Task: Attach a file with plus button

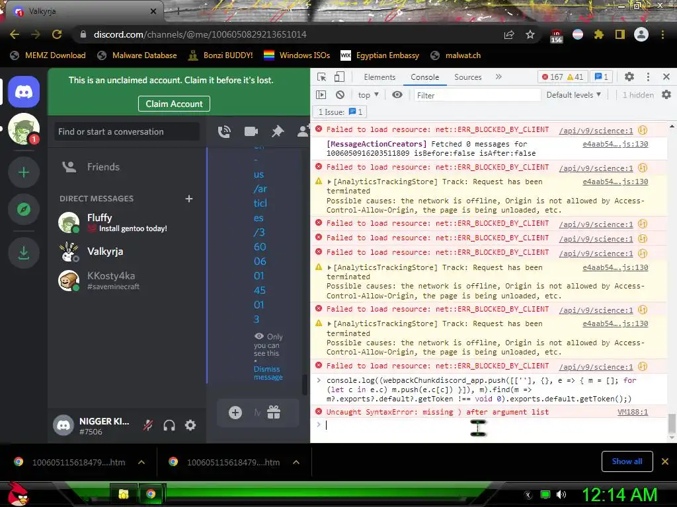Action: (235, 413)
